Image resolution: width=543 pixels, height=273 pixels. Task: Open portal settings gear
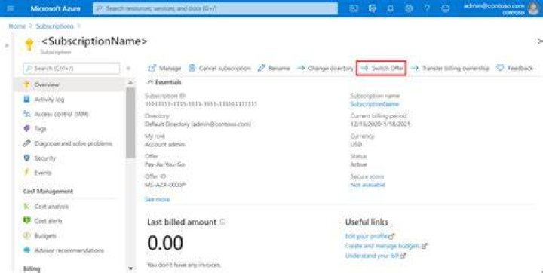[409, 8]
